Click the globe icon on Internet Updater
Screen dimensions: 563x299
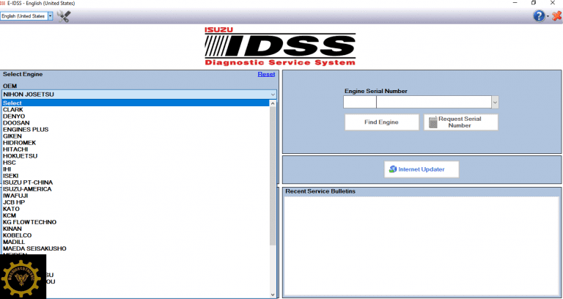tap(393, 169)
